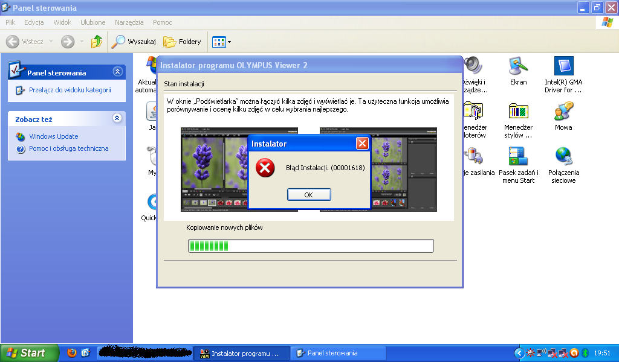Collapse the Panel sterowania sidebar section
The width and height of the screenshot is (619, 362).
117,72
